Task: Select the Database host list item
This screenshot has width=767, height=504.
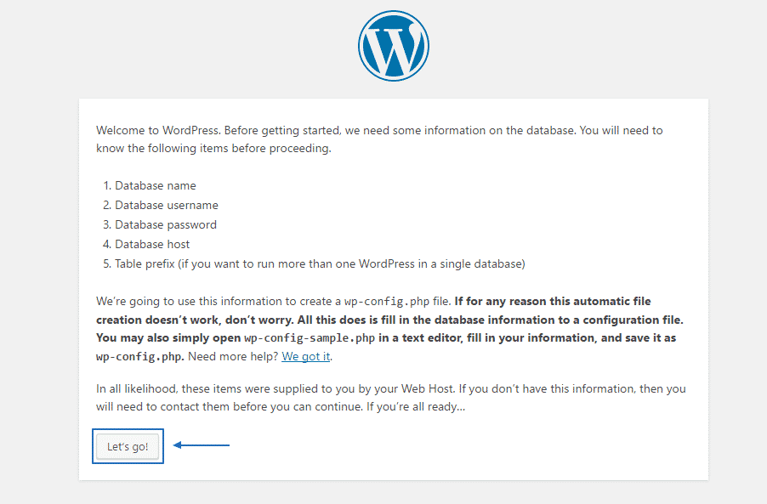Action: [152, 244]
